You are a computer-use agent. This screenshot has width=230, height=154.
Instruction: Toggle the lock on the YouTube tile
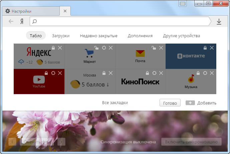pos(46,73)
